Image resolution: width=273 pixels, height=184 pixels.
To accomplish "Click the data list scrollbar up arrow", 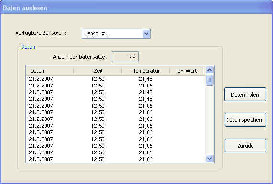I will (x=209, y=70).
